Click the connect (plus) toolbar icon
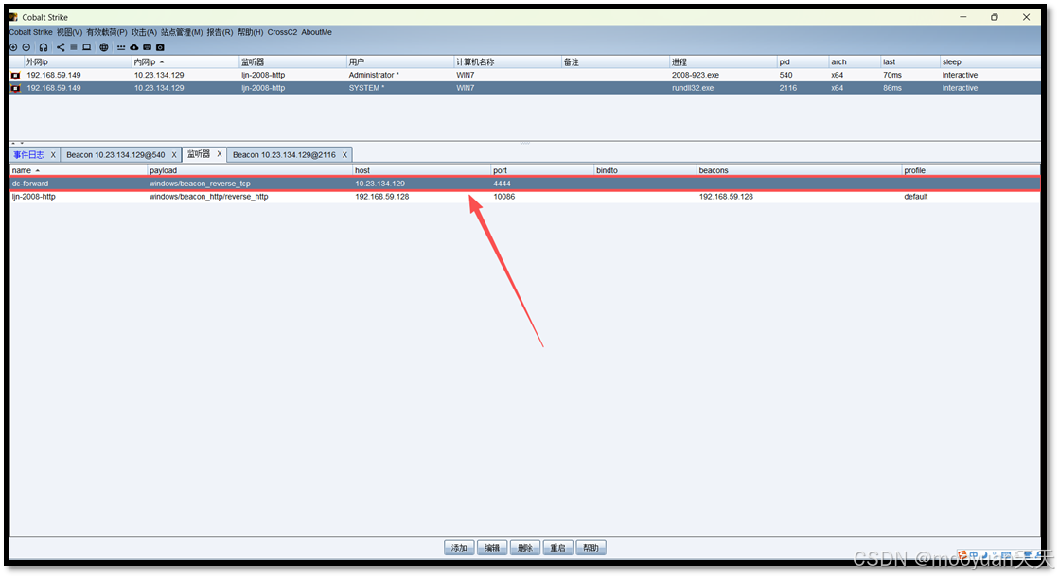This screenshot has height=578, width=1059. click(x=13, y=47)
